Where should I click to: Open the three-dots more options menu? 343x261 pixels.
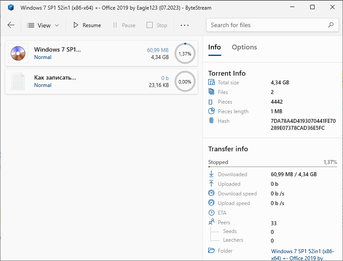(x=185, y=25)
